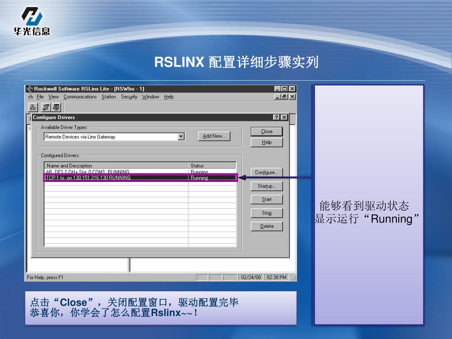Viewport: 452px width, 339px height.
Task: Click the Help button in Configure Drivers
Action: (267, 143)
